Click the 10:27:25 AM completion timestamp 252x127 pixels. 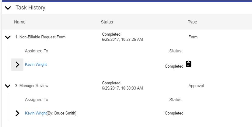tap(122, 39)
